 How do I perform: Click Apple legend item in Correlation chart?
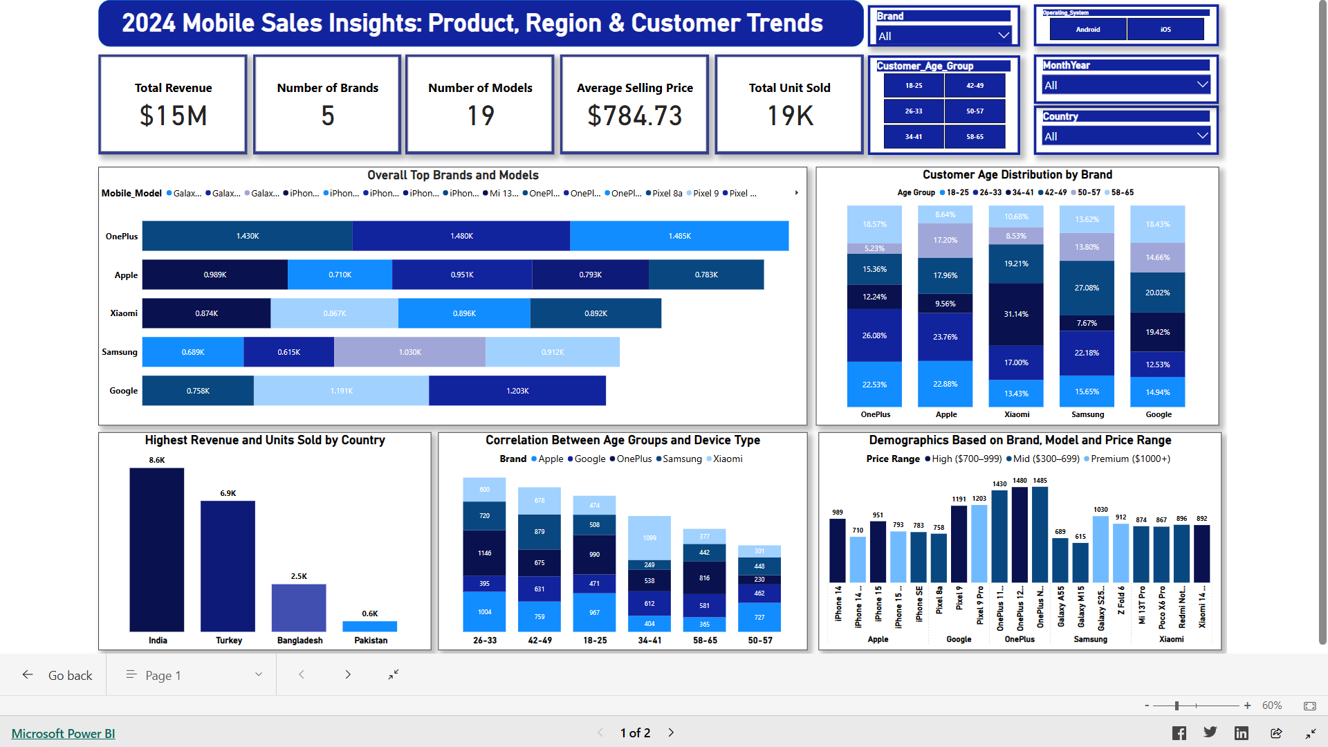[547, 459]
